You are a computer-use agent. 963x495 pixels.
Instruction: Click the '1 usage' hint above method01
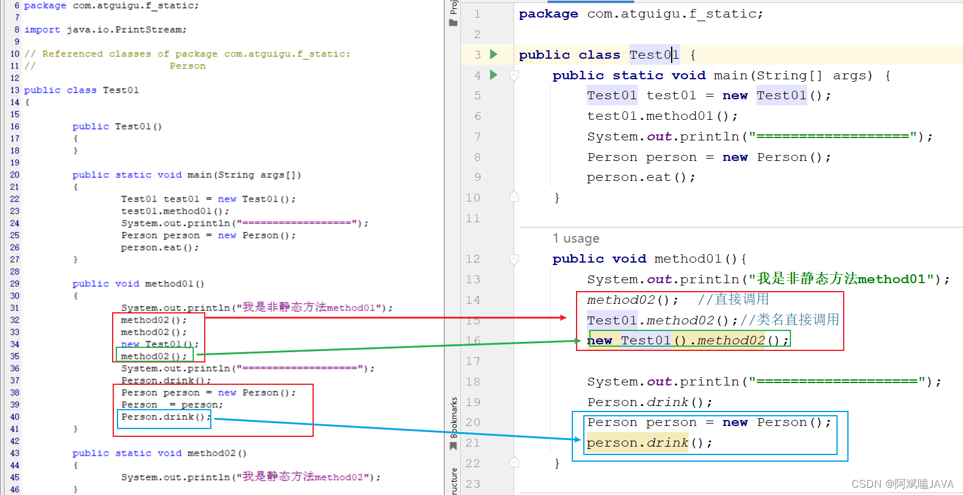pos(576,238)
